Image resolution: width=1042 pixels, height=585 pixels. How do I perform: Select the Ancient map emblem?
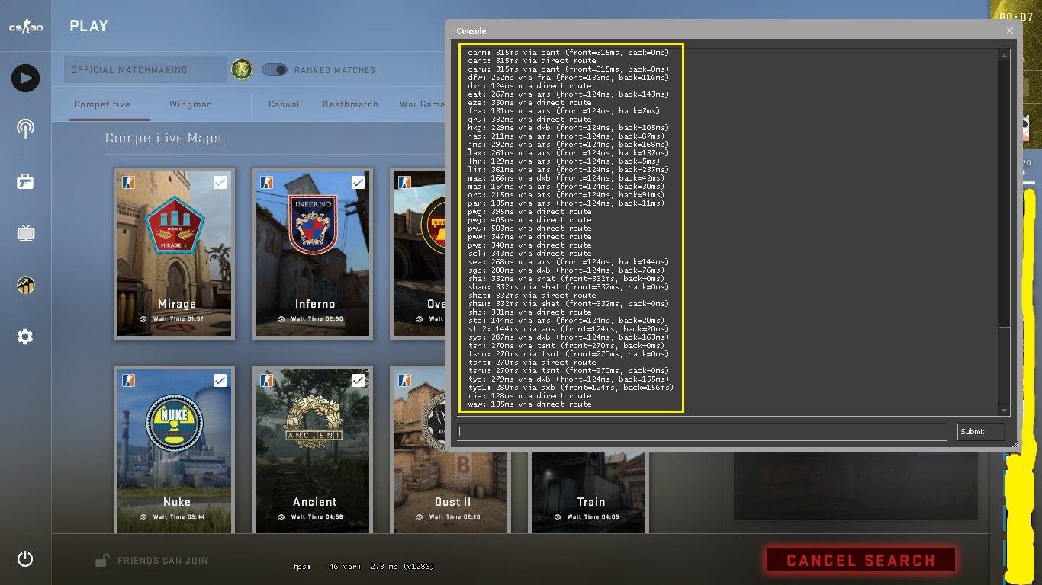click(314, 421)
